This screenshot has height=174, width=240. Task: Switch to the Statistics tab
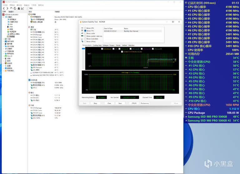point(131,45)
